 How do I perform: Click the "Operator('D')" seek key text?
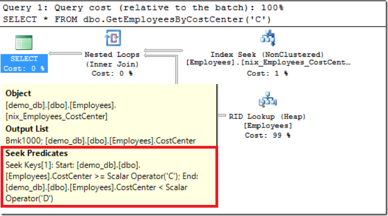click(x=29, y=198)
